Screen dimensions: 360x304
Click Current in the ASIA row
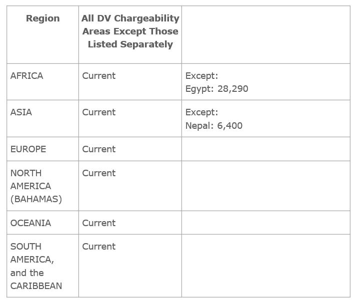[98, 112]
